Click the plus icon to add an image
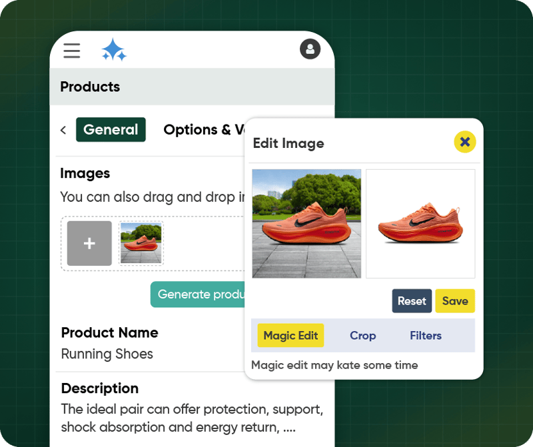The image size is (533, 447). coord(89,243)
